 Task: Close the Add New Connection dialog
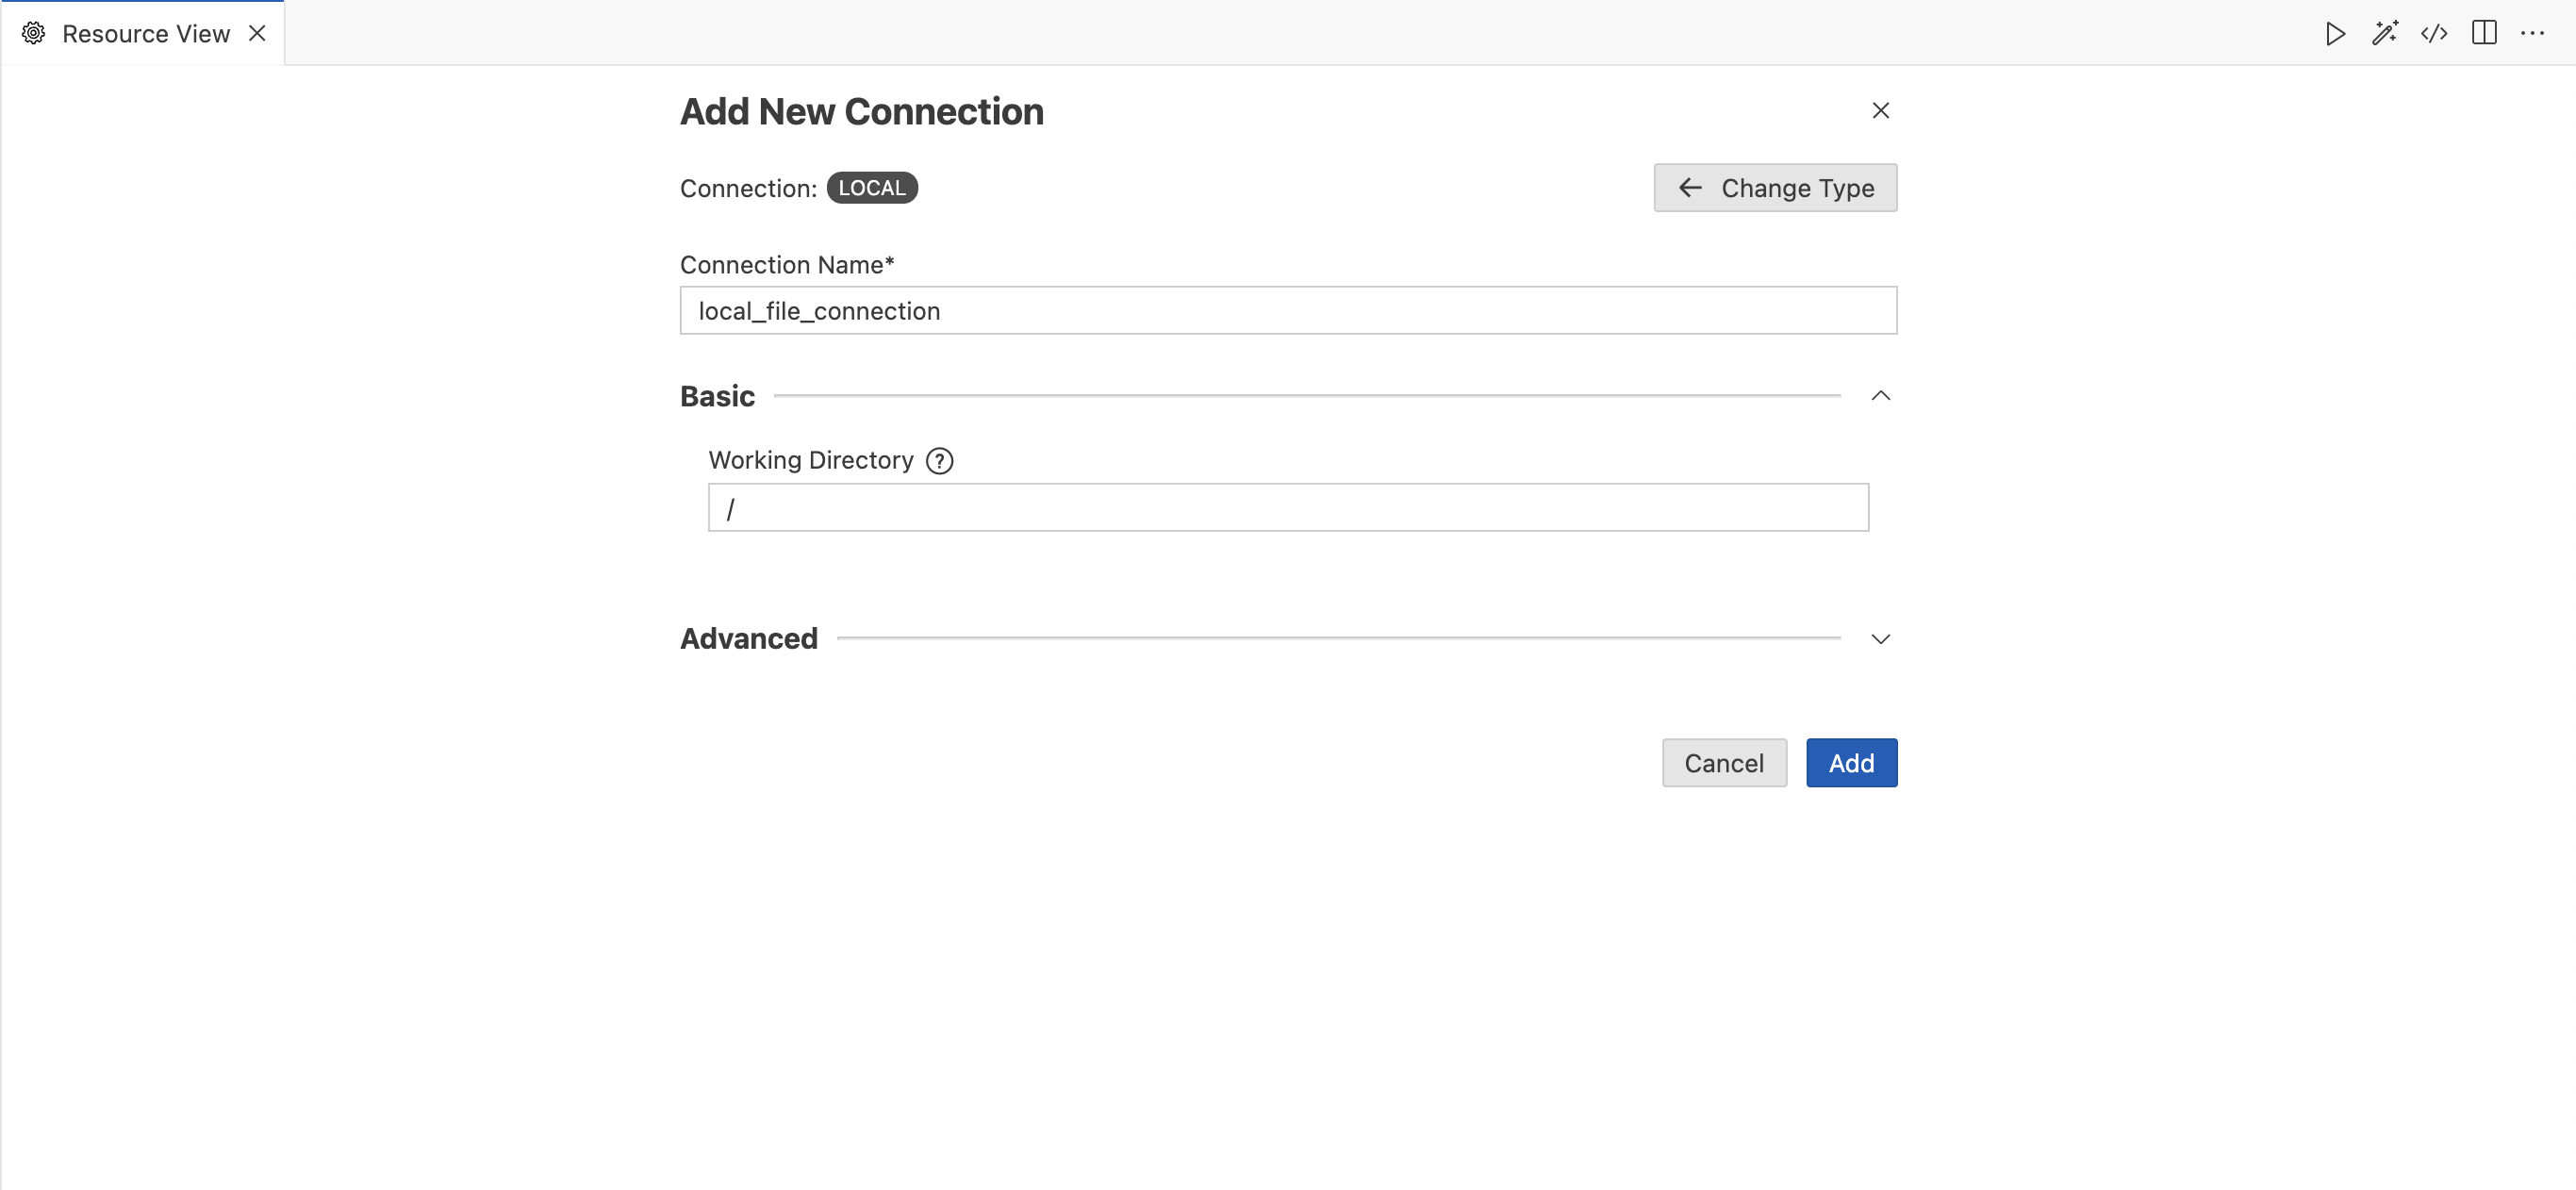(1880, 110)
